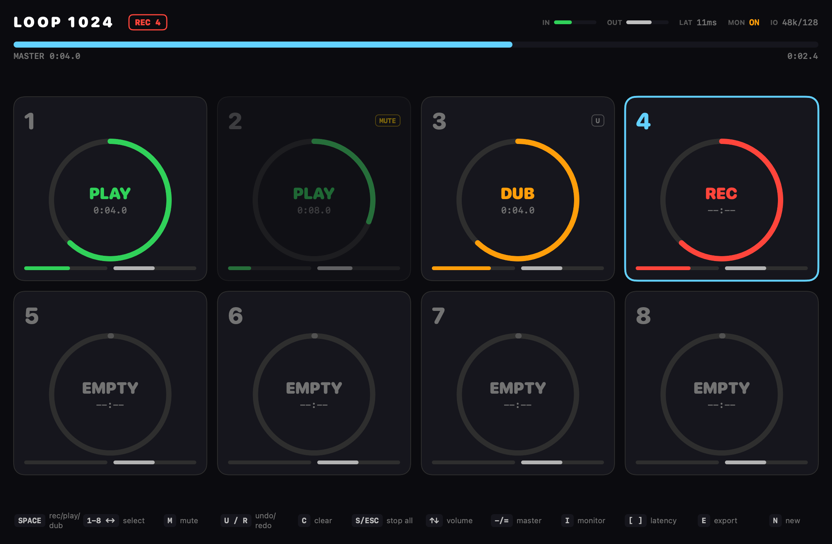Screen dimensions: 832x544
Task: Click the master loop progress bar
Action: [416, 45]
